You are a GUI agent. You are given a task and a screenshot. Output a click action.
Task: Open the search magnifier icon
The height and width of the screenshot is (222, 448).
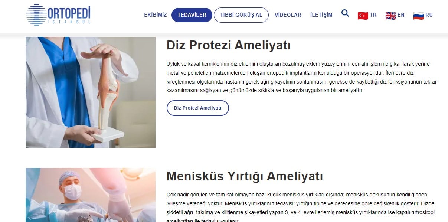[345, 13]
